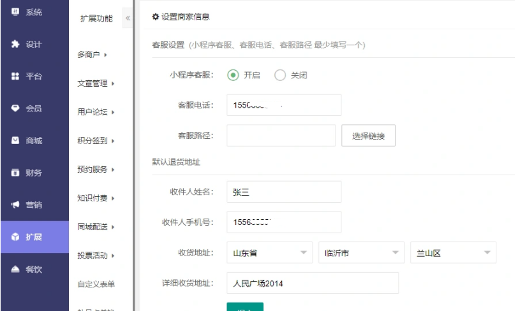The height and width of the screenshot is (311, 527).
Task: Click the 客服路径 input field
Action: tap(281, 136)
